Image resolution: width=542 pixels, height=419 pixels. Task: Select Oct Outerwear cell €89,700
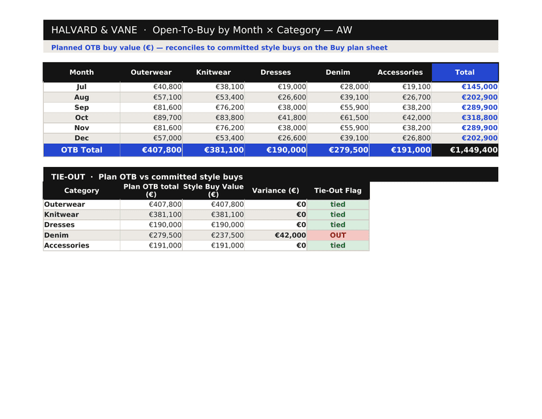pyautogui.click(x=151, y=118)
